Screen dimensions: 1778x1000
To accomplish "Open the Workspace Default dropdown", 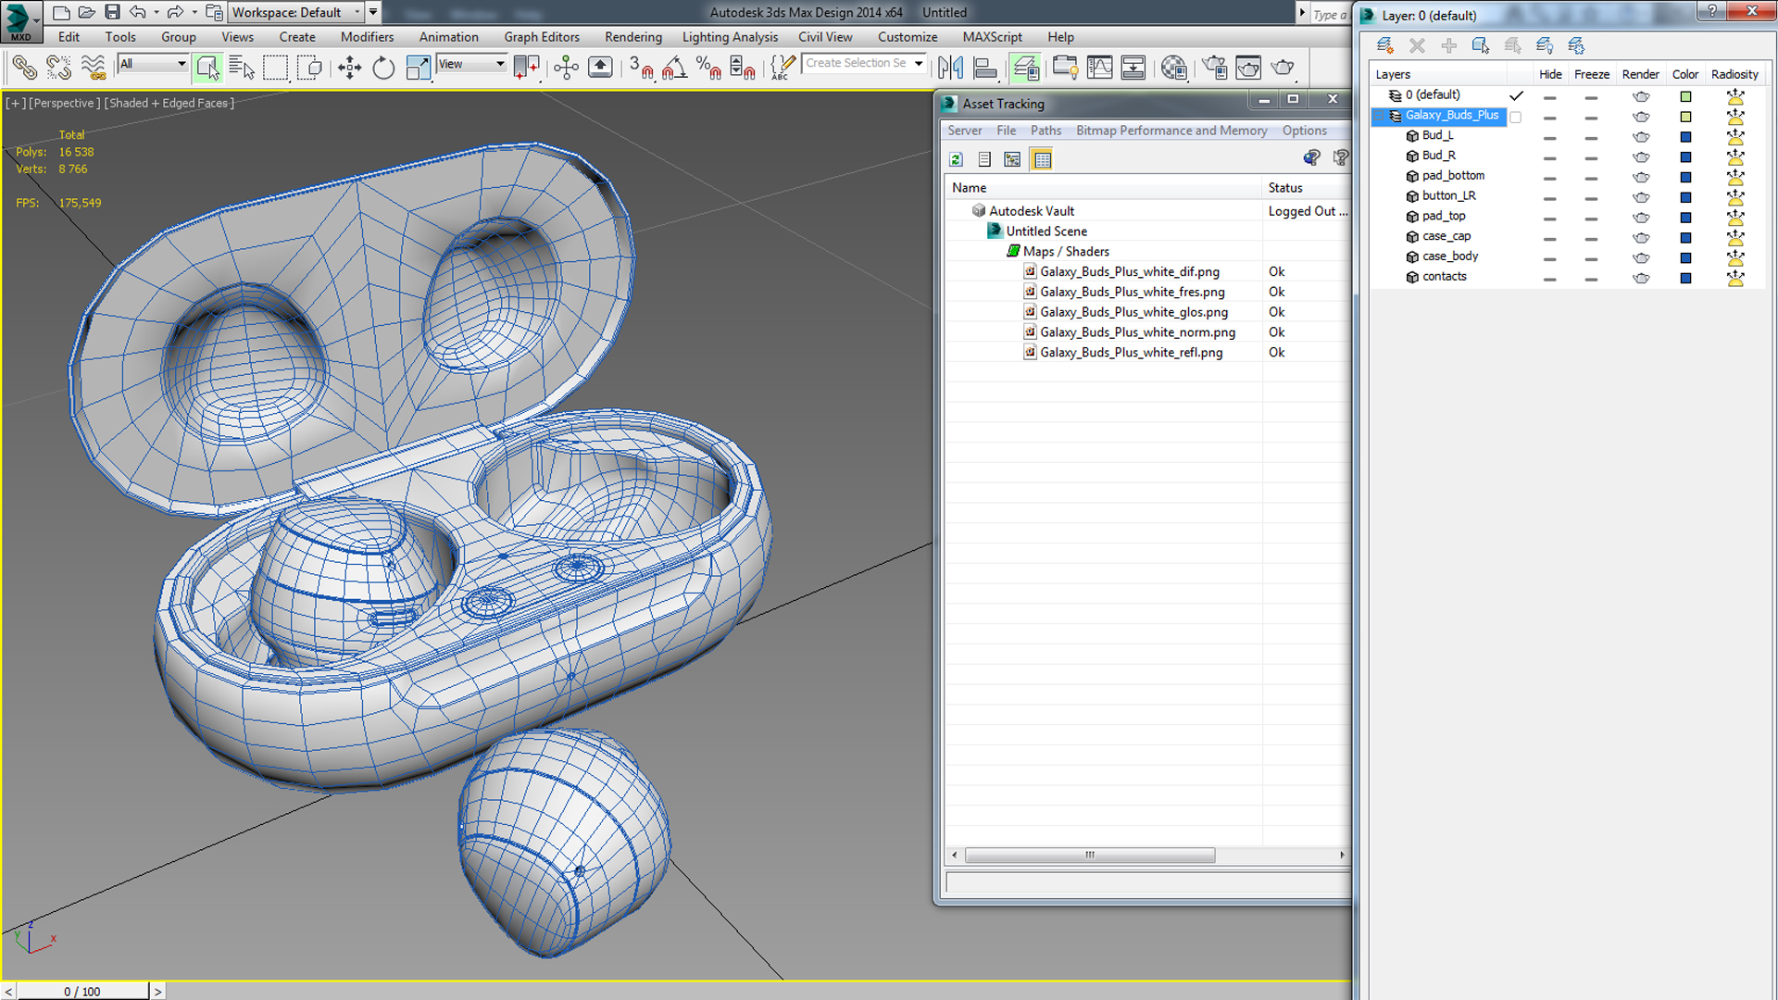I will [357, 12].
